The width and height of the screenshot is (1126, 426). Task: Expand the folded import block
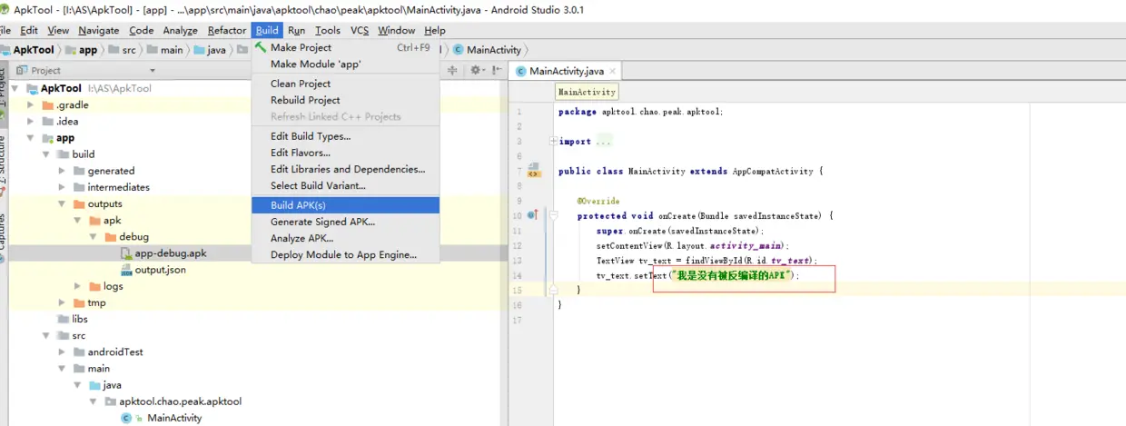click(x=551, y=142)
